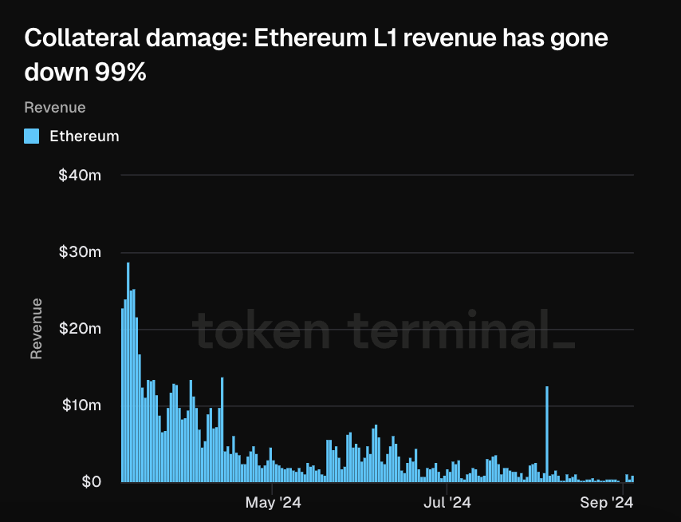681x522 pixels.
Task: Click the chart title text
Action: pos(316,55)
